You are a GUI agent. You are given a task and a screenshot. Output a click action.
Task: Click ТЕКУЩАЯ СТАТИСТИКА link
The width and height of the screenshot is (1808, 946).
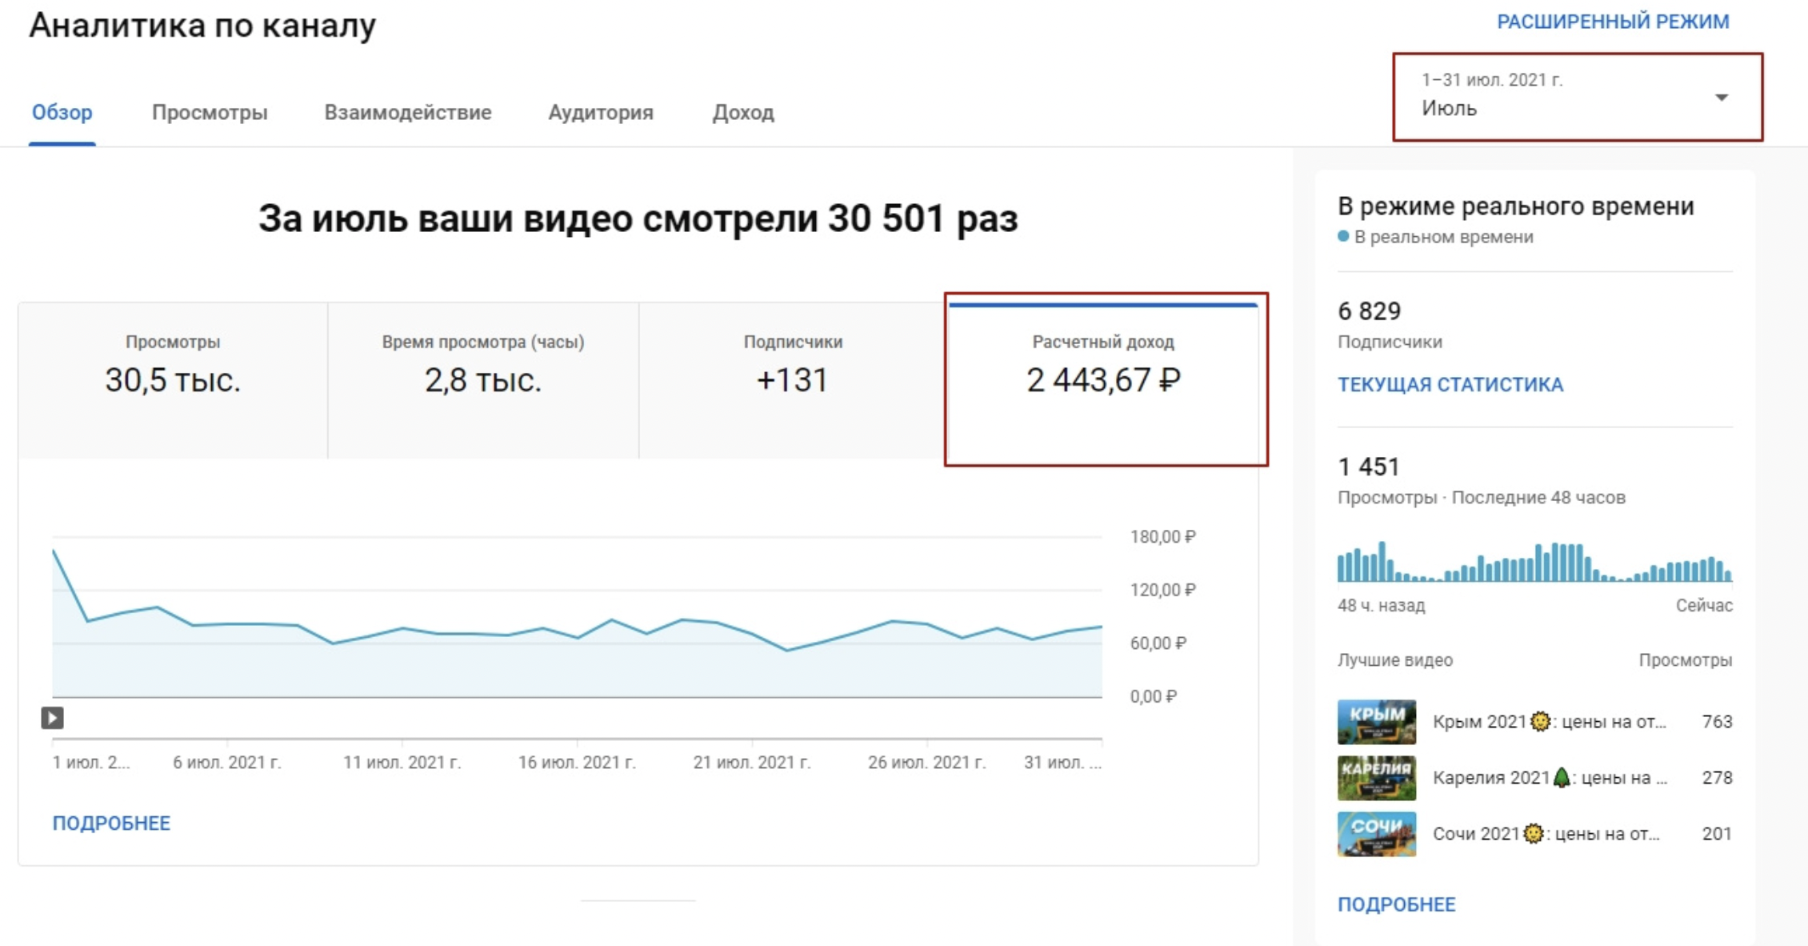point(1450,384)
